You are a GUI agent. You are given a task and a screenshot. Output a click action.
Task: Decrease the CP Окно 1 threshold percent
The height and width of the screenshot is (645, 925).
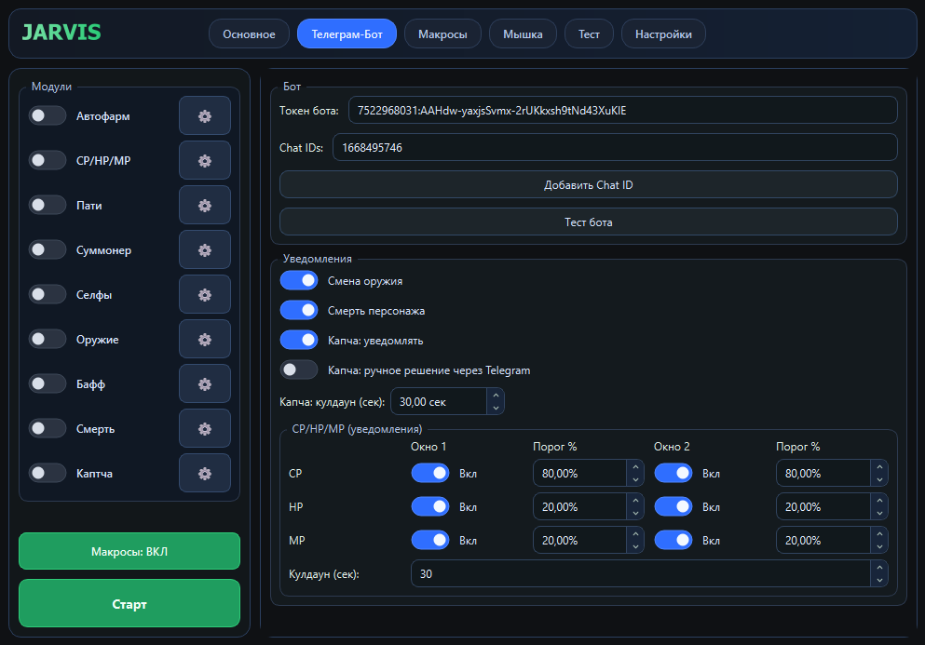click(635, 480)
